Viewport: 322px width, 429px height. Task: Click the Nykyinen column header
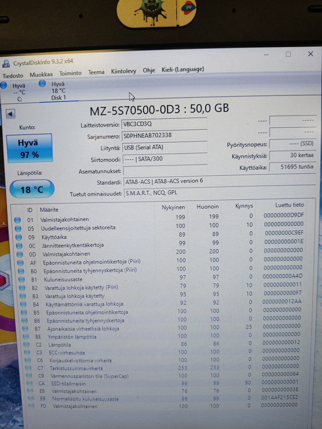click(173, 207)
